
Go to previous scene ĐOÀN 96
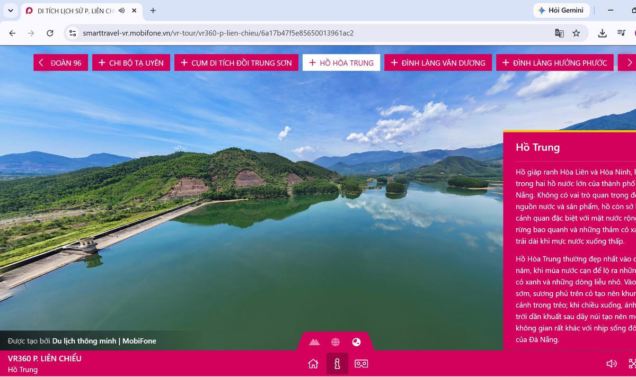(x=60, y=62)
